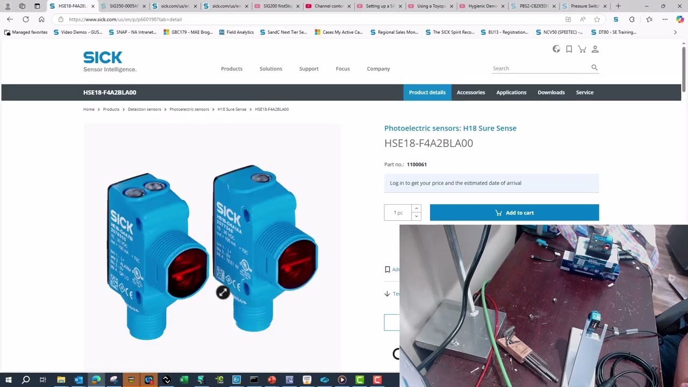Switch to SIG350-0005 browser tab

tap(124, 6)
